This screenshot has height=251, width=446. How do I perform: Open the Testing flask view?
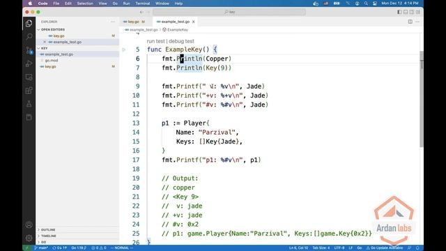click(x=29, y=104)
